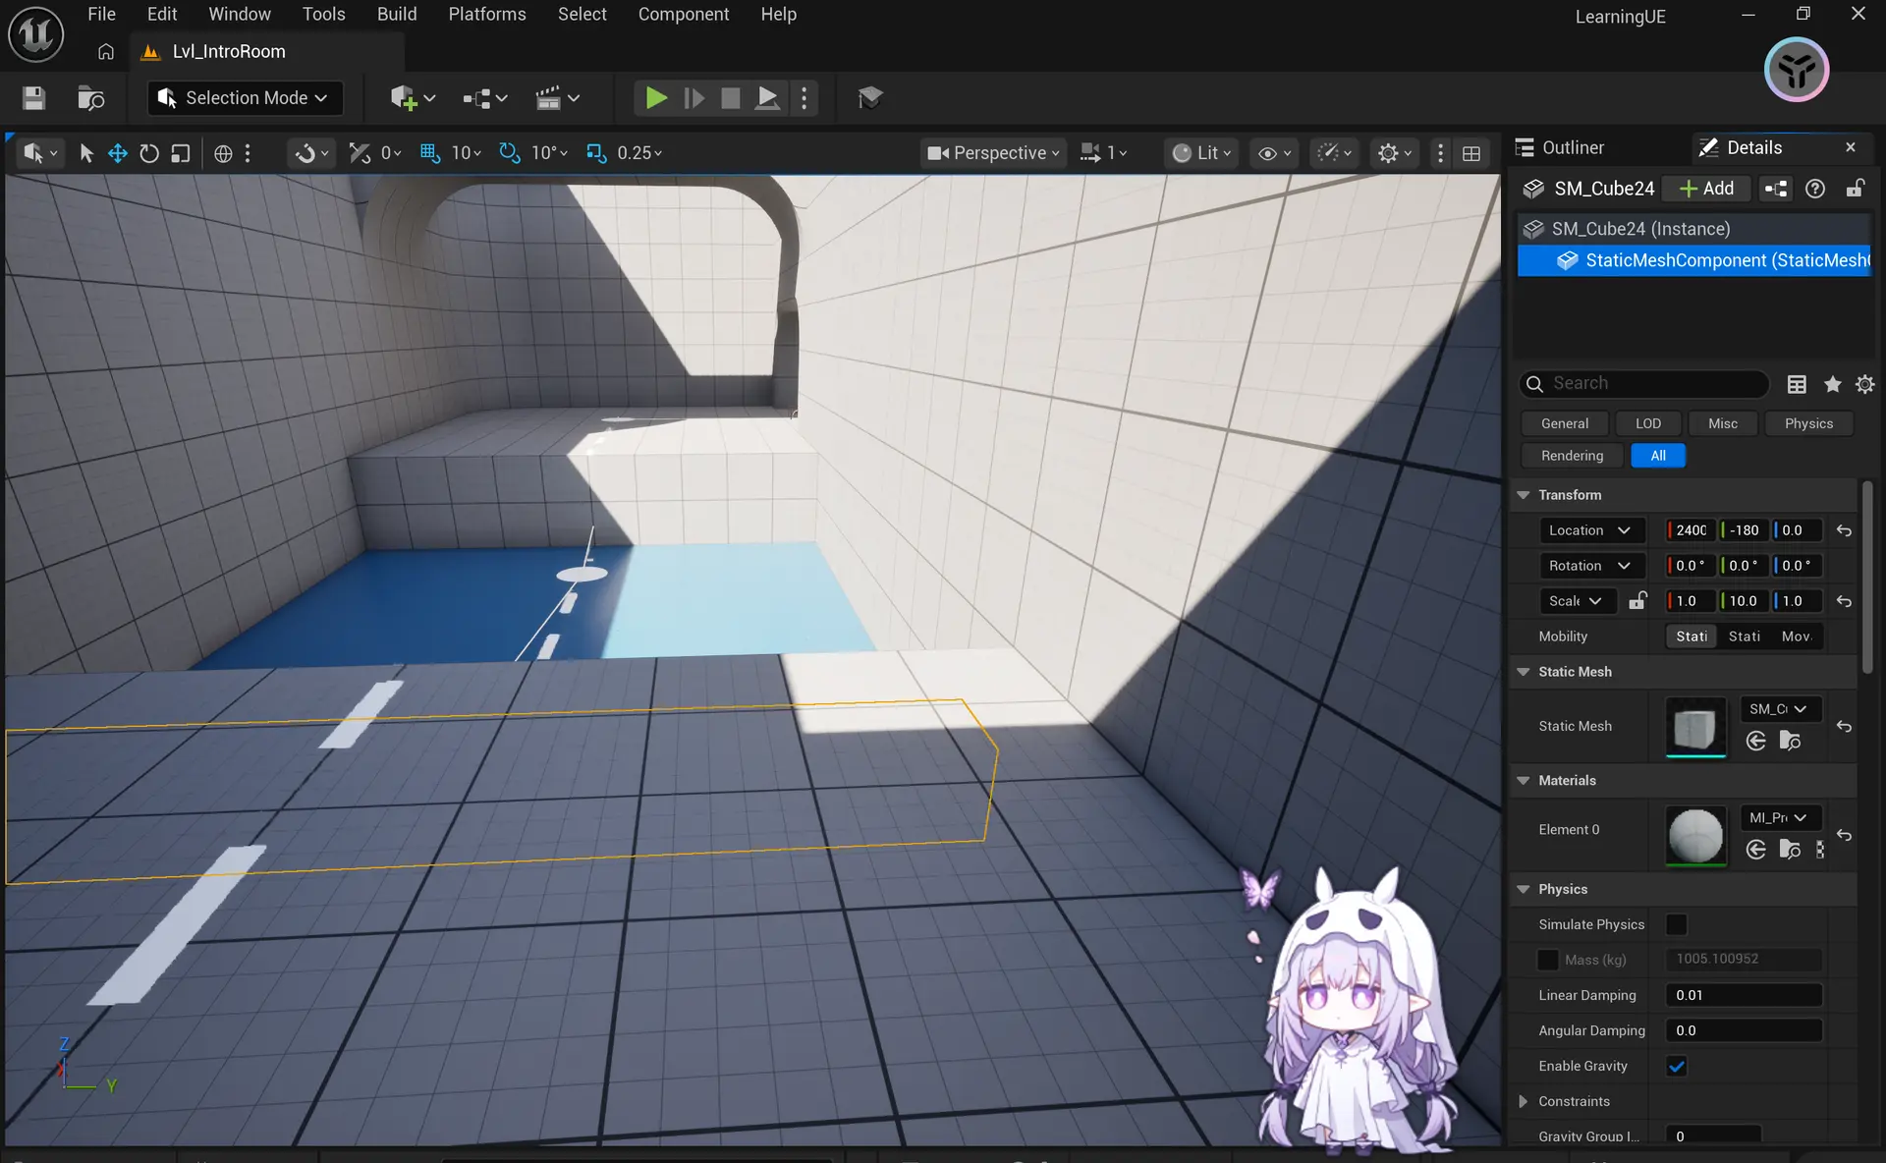The width and height of the screenshot is (1886, 1163).
Task: Activate the Scale tool
Action: coord(181,153)
